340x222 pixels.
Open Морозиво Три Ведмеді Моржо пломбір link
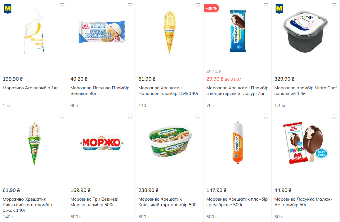click(x=94, y=202)
